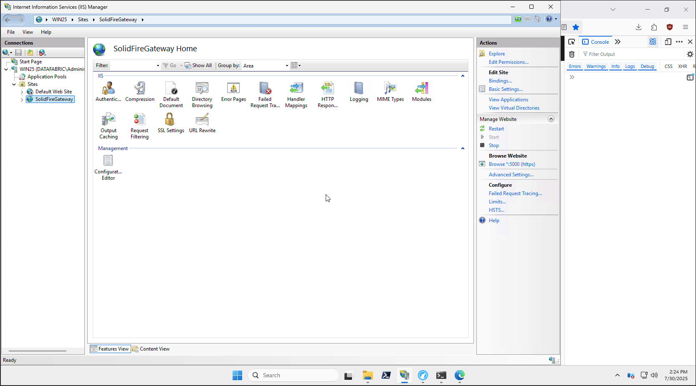The width and height of the screenshot is (696, 386).
Task: Expand the Default Web Site tree node
Action: point(22,92)
